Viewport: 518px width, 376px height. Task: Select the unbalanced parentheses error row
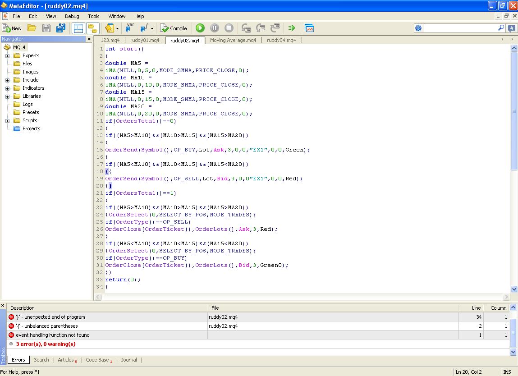[x=258, y=326]
